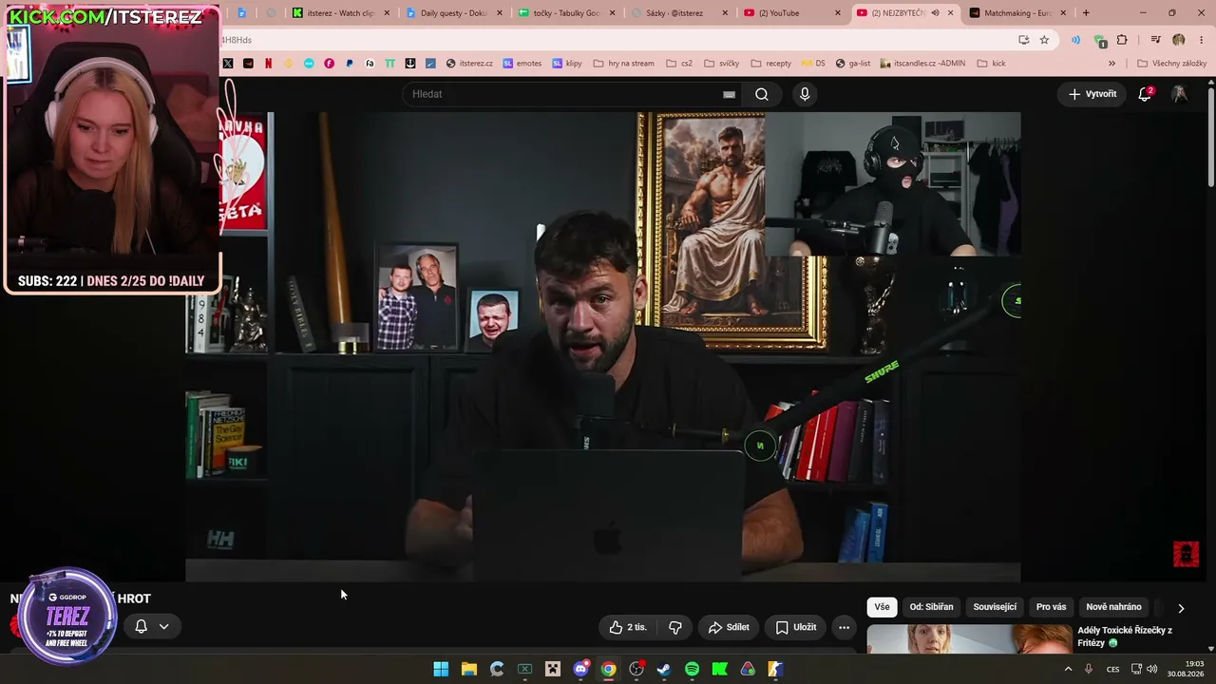Screen dimensions: 1216x684
Task: Open File Explorer from the taskbar
Action: point(469,670)
